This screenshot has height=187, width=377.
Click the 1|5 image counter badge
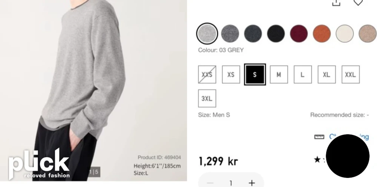pyautogui.click(x=94, y=172)
